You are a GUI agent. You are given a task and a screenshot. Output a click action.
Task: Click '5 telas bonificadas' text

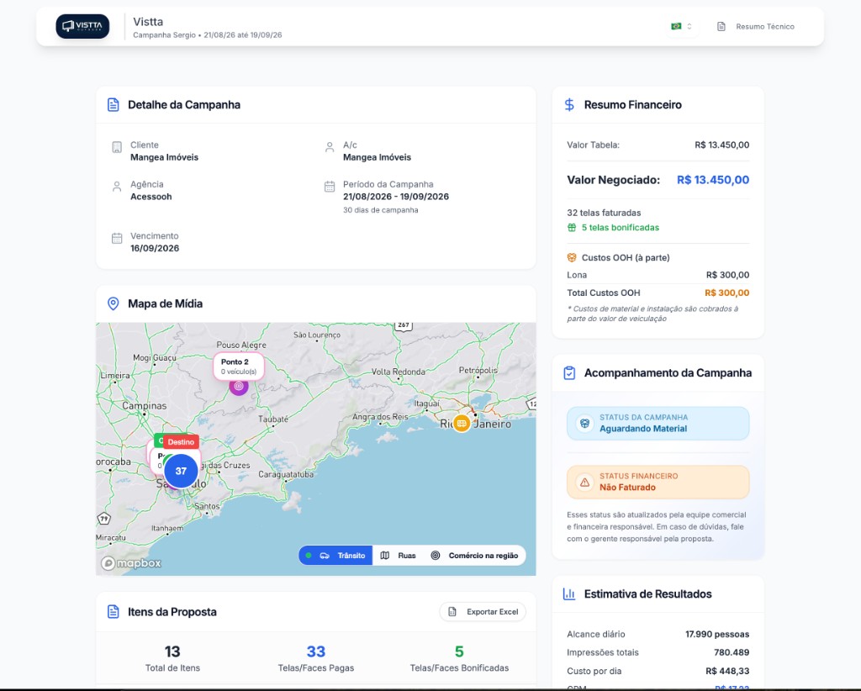pyautogui.click(x=621, y=227)
